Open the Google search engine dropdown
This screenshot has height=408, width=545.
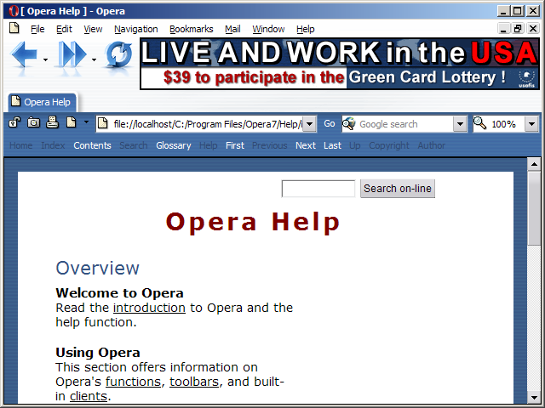click(x=460, y=124)
